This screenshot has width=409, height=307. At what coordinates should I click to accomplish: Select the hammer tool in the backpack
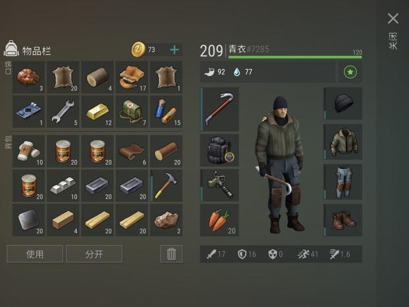167,186
